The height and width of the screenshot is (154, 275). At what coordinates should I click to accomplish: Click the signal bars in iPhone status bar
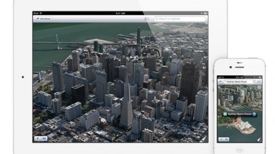219,77
